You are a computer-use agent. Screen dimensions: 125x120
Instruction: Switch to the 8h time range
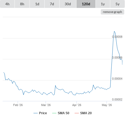[x=22, y=4]
